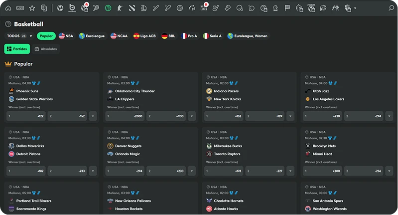Filter by Euroleague, Women
Screen dimensions: 398x215
click(x=248, y=36)
